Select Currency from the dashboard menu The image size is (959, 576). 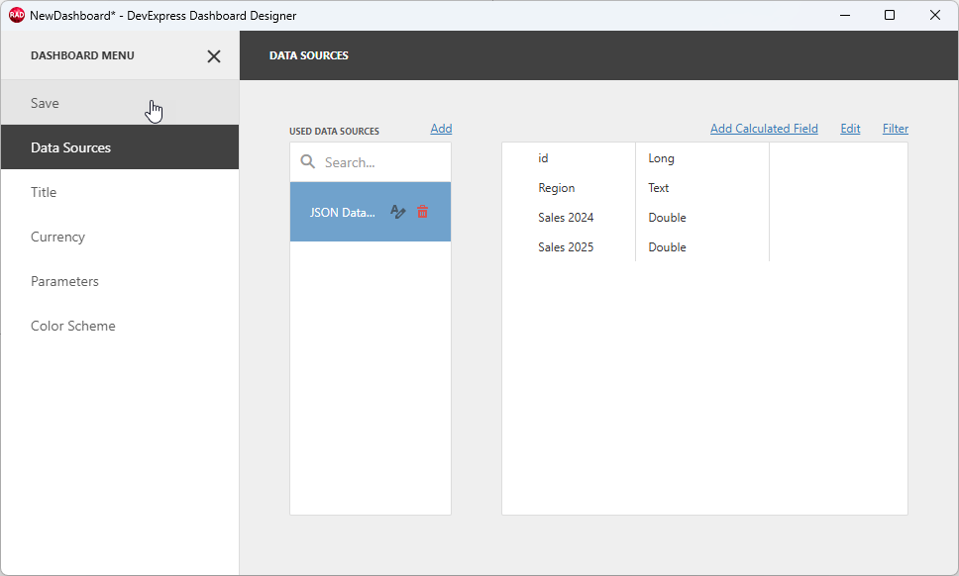coord(57,237)
